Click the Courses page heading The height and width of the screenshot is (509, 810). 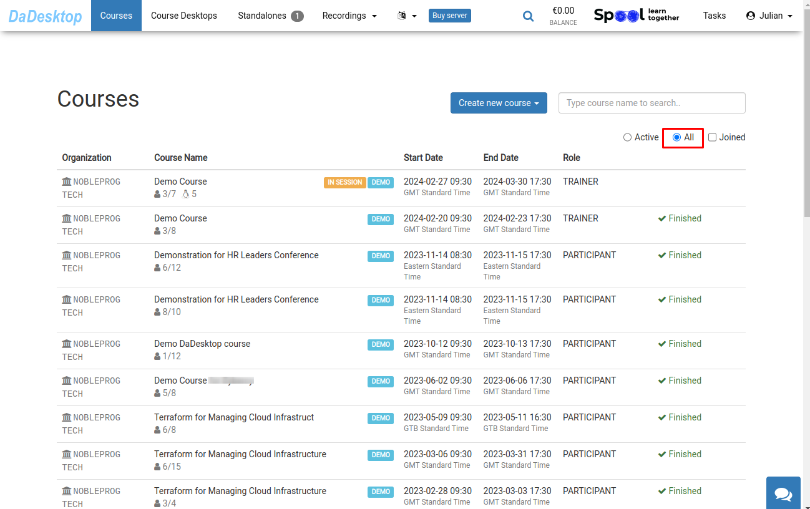(x=98, y=99)
